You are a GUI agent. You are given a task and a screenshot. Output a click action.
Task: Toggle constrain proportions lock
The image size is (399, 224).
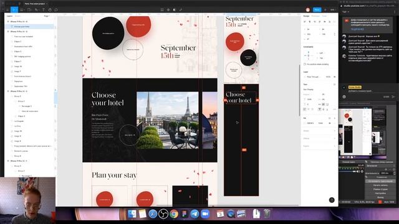click(335, 34)
